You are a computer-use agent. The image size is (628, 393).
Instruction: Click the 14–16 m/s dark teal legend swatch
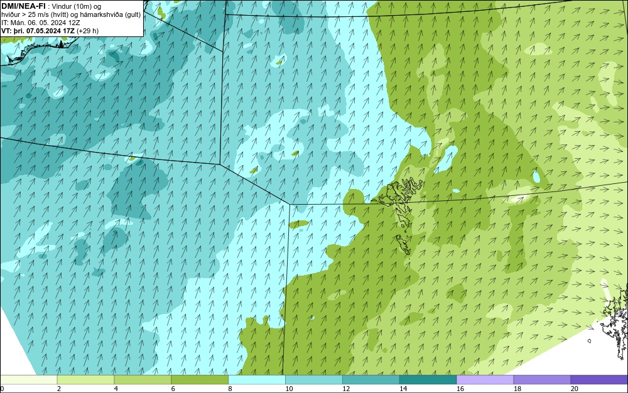point(428,380)
